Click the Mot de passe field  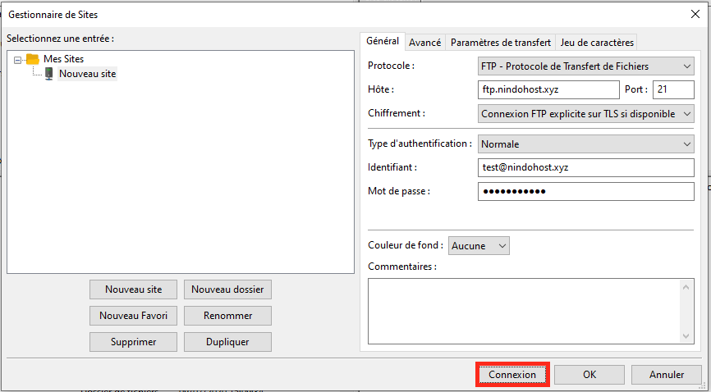tap(586, 191)
